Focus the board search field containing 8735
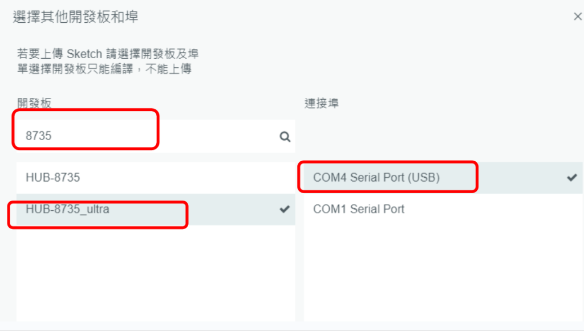This screenshot has height=331, width=584. [156, 136]
